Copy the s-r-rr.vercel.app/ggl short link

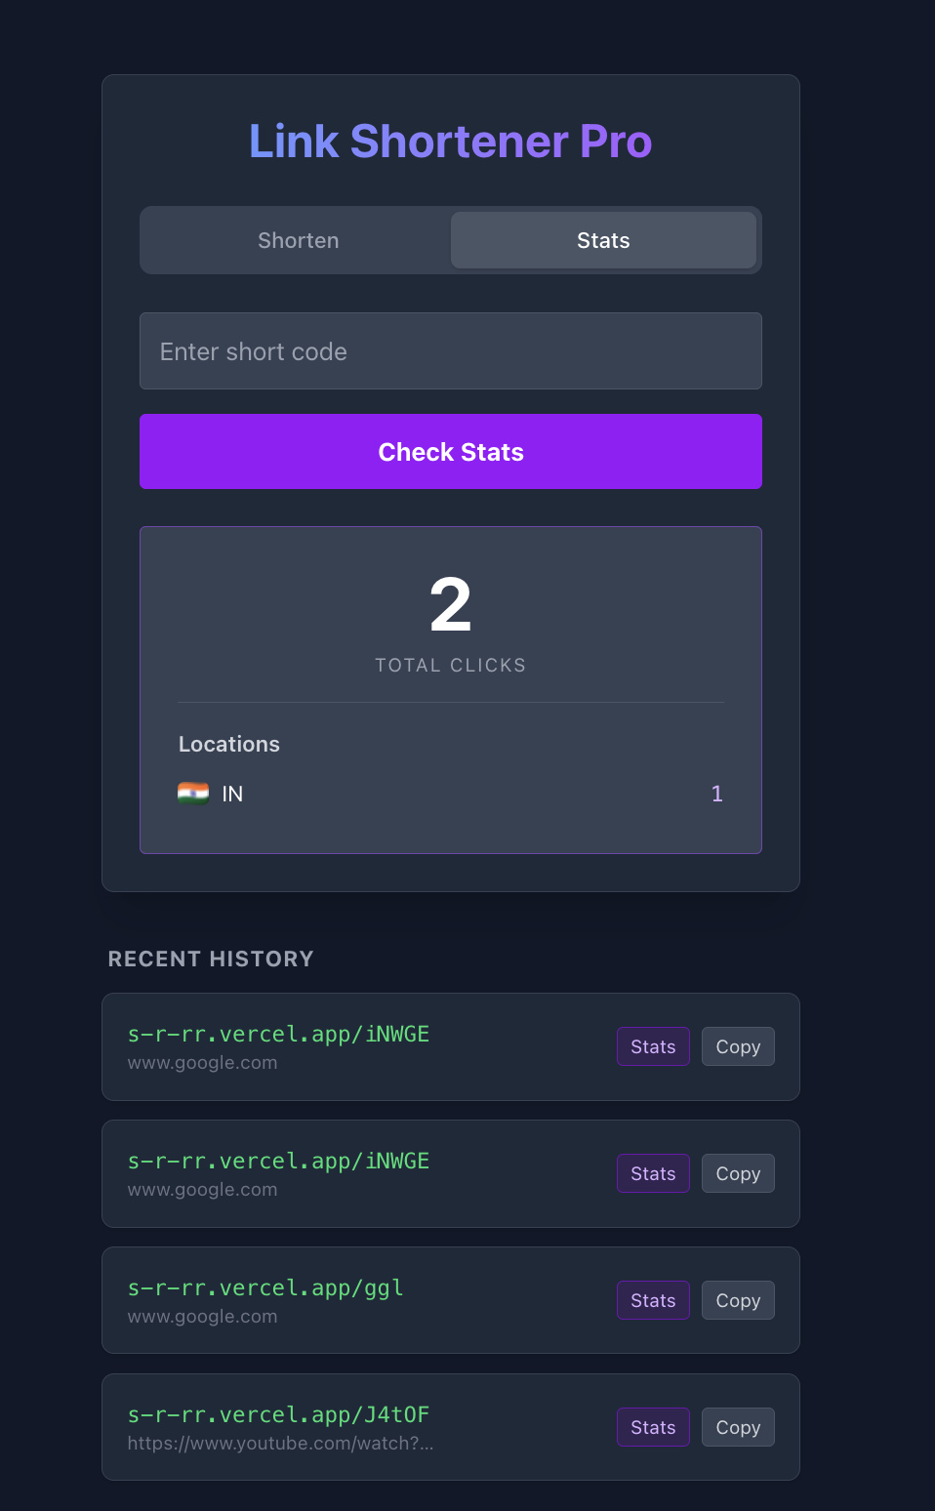[x=737, y=1299]
